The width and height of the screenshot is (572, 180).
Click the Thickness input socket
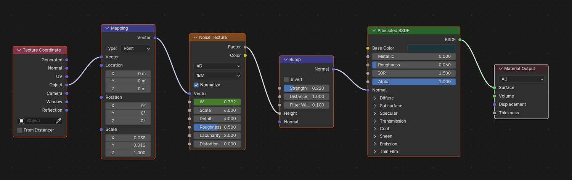tap(495, 113)
